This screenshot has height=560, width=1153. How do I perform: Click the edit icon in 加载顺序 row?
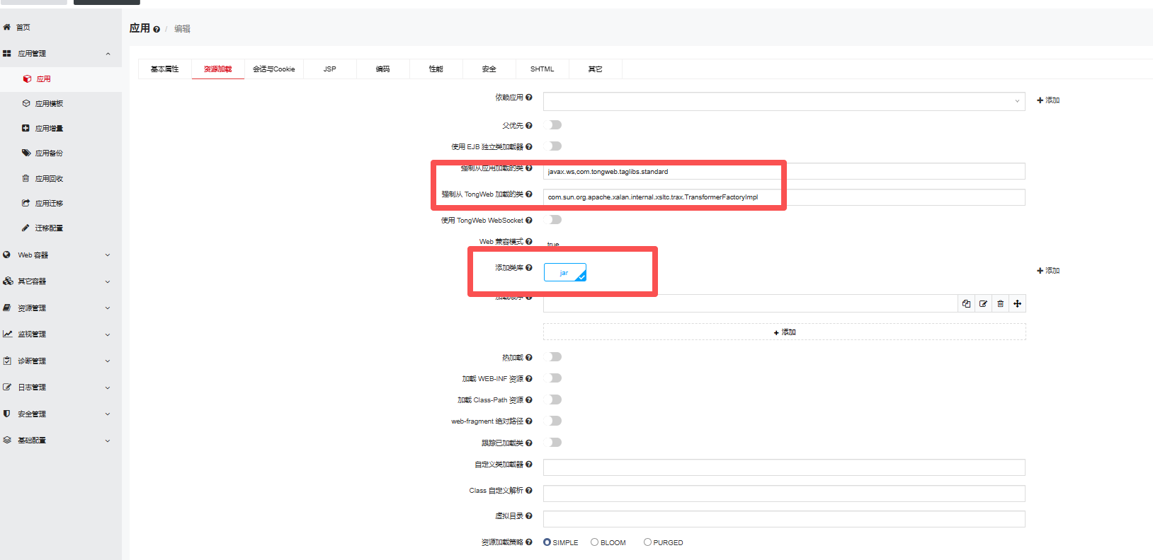pyautogui.click(x=984, y=303)
